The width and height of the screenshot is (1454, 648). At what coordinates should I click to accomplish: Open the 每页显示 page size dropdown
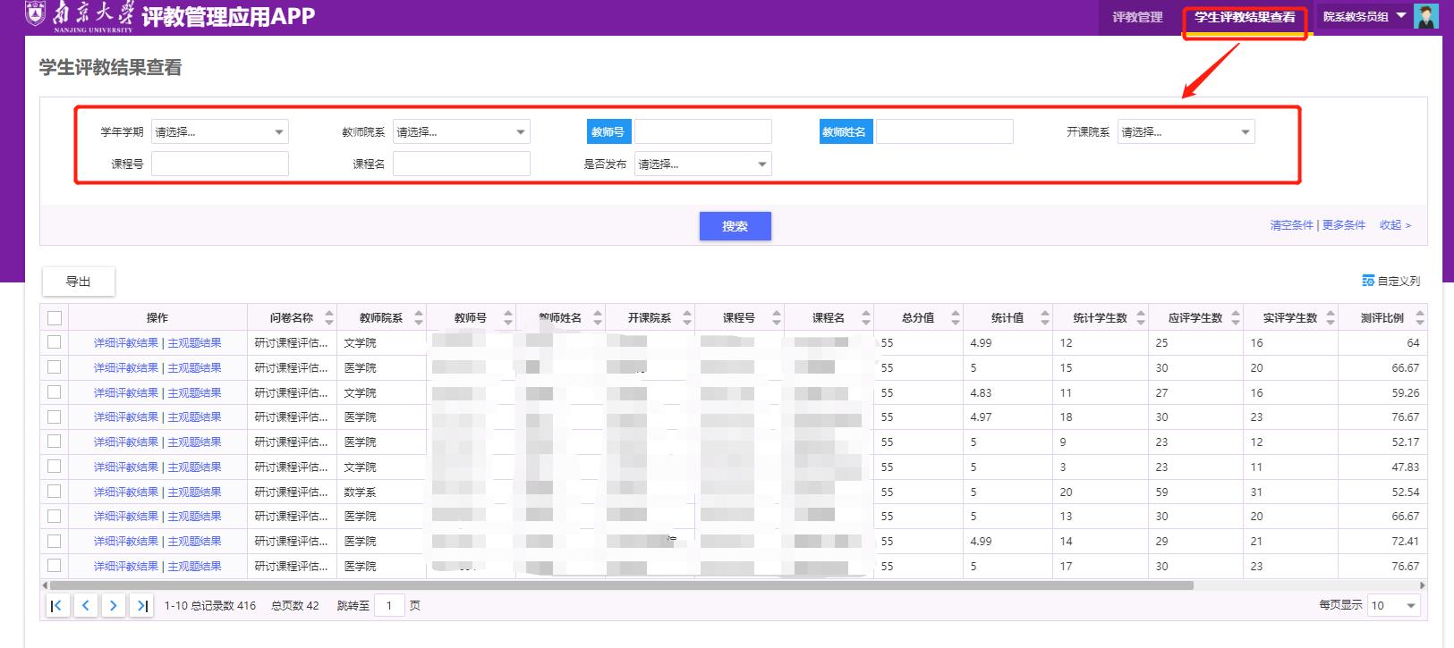point(1394,605)
